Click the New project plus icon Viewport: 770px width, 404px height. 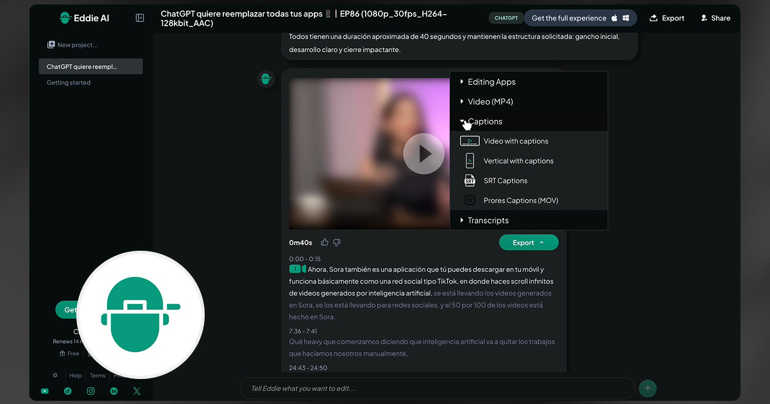click(51, 45)
